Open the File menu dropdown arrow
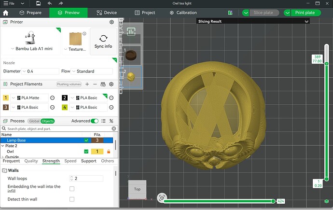This screenshot has width=333, height=210. [22, 3]
